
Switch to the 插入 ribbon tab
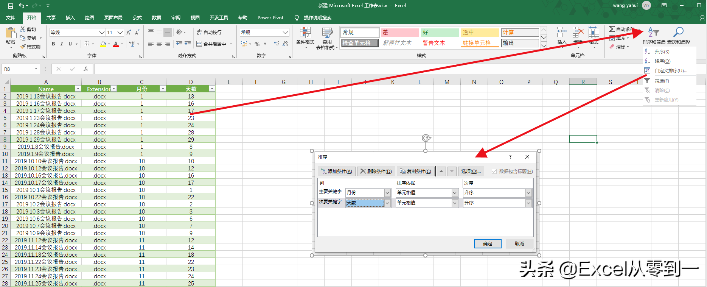tap(70, 18)
